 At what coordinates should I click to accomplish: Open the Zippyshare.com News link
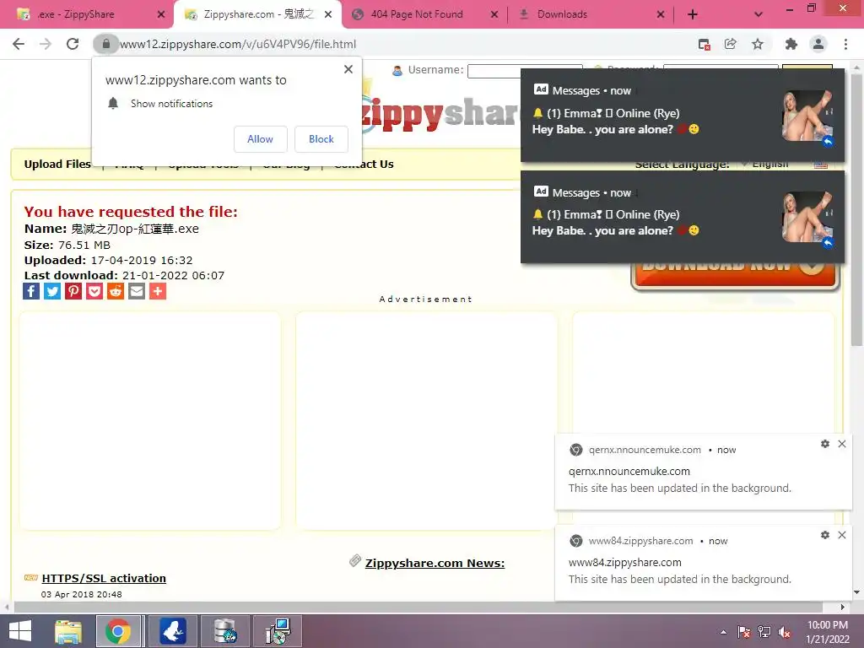pos(435,563)
